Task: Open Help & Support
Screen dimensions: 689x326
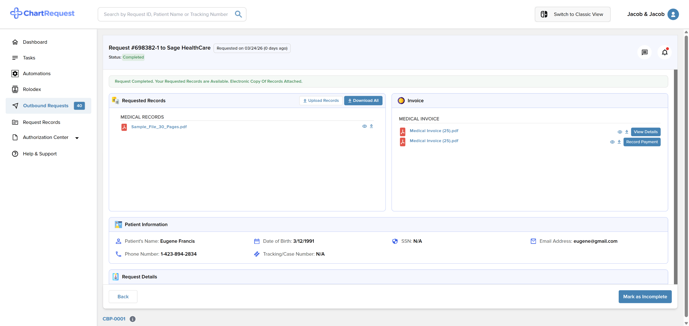Action: [x=40, y=154]
